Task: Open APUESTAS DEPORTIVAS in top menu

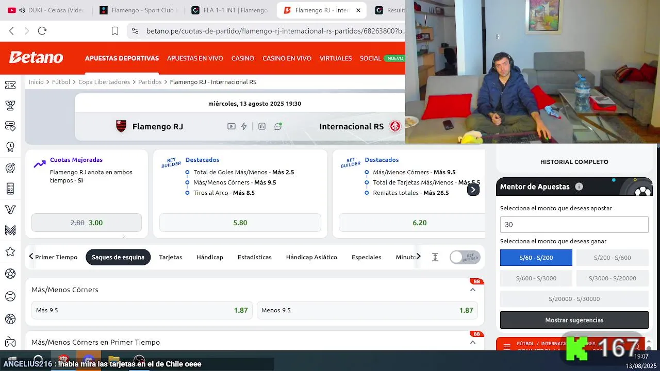Action: coord(122,58)
